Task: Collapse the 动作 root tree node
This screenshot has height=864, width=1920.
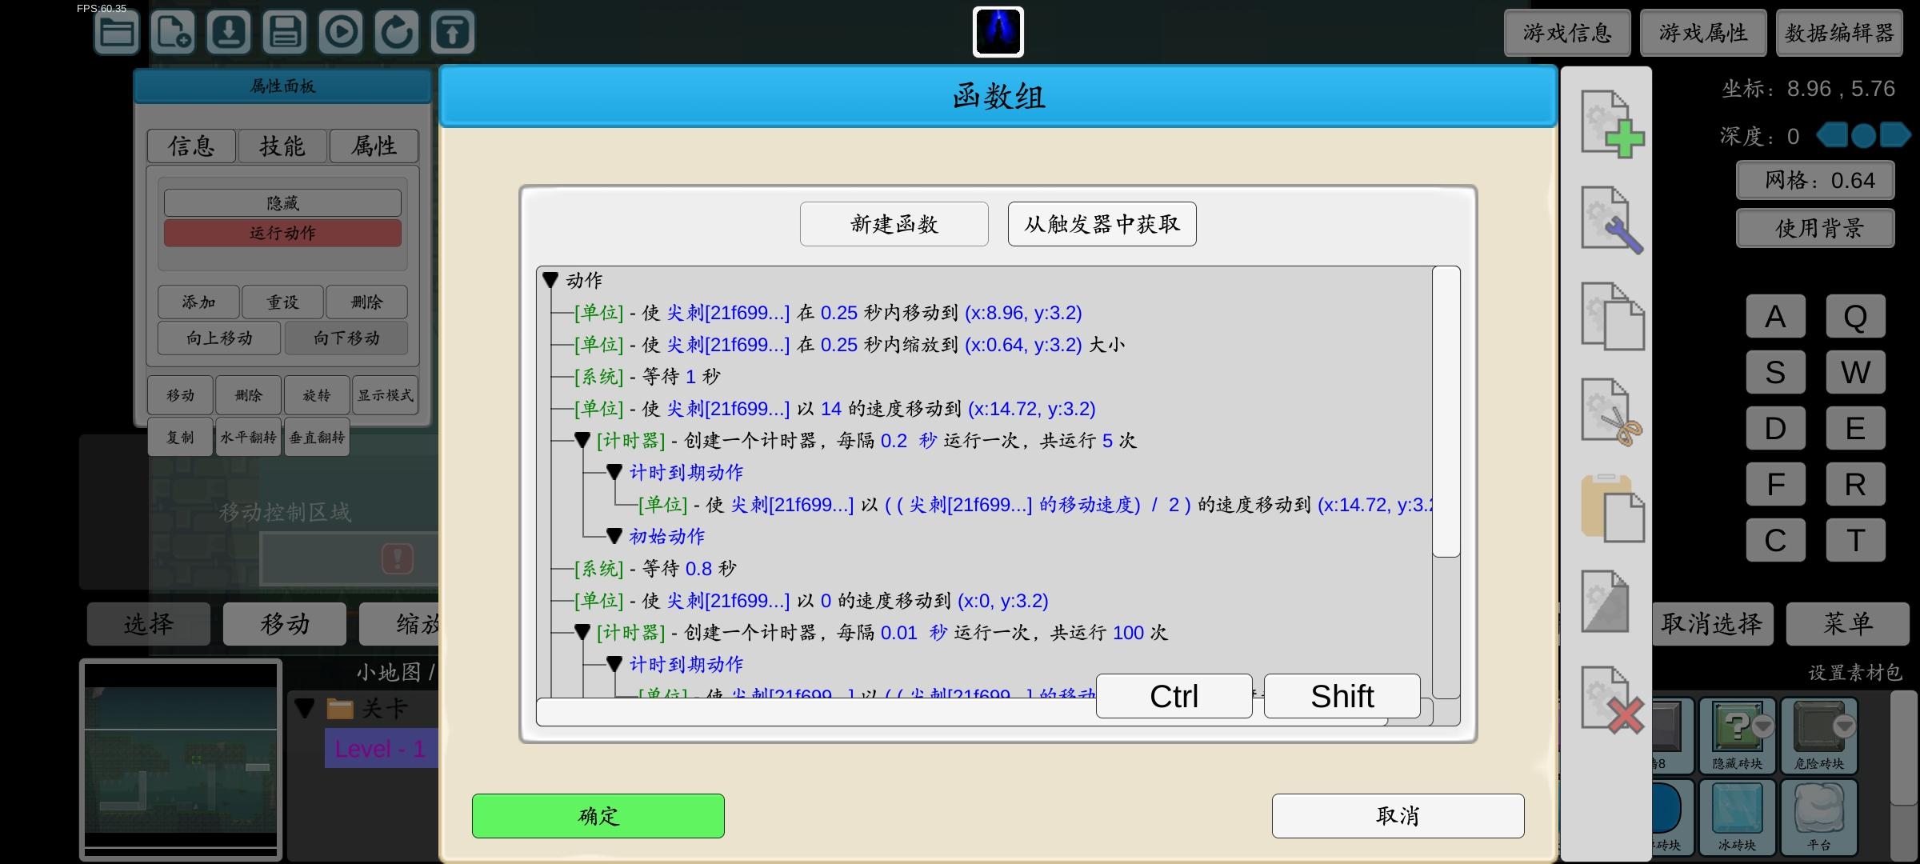Action: point(550,281)
